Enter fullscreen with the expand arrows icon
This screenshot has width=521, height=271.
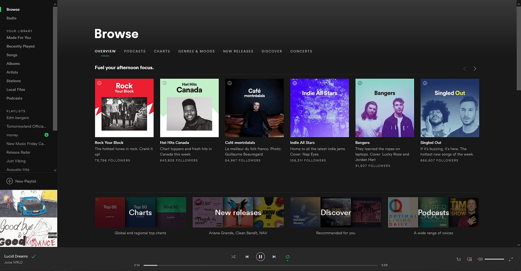(x=511, y=259)
